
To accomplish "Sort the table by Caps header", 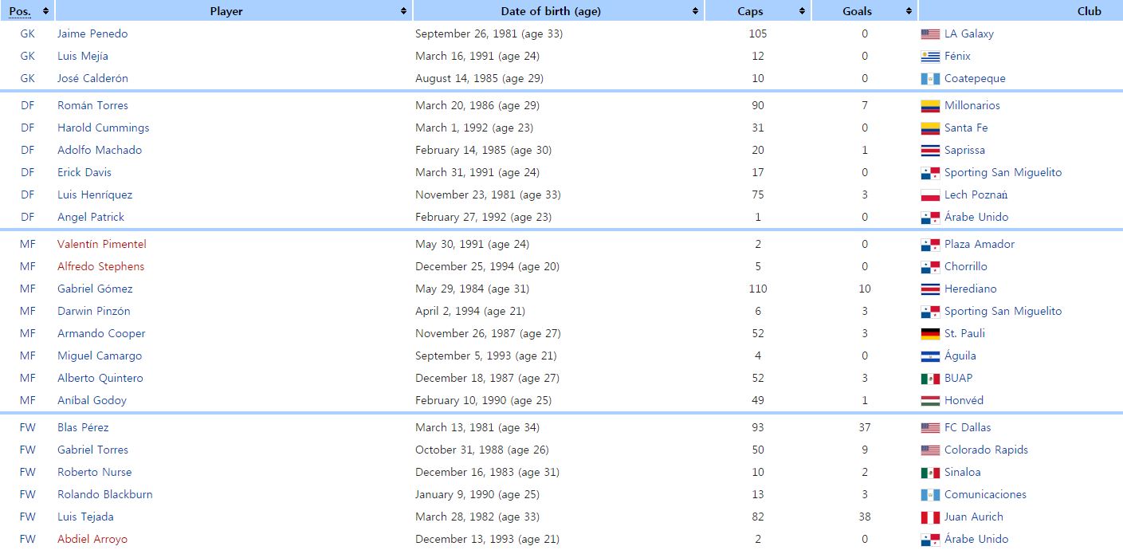I will tap(802, 11).
